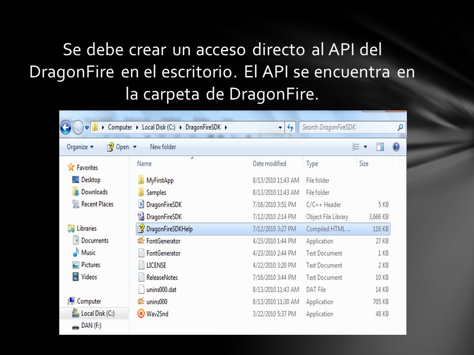Click the magnifier search icon
The height and width of the screenshot is (355, 474).
400,127
